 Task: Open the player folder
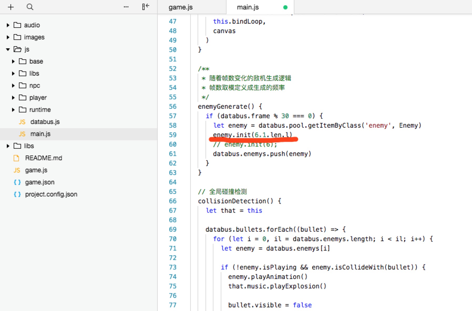38,98
